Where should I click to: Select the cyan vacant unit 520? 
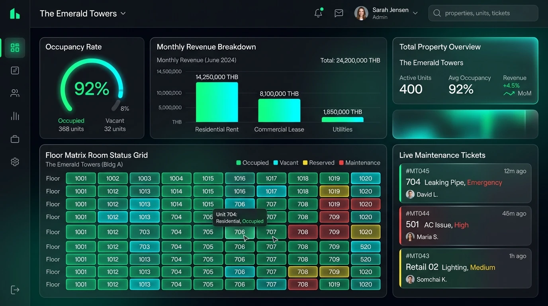(366, 247)
